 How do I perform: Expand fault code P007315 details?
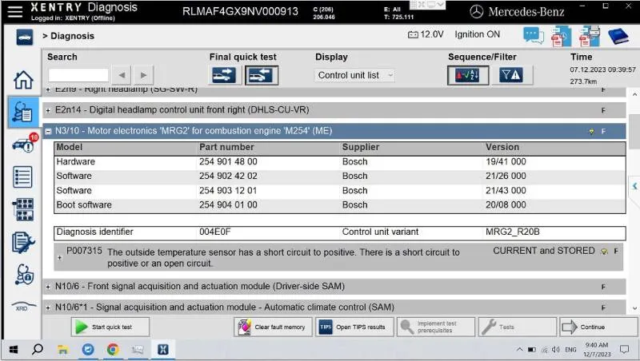(59, 257)
